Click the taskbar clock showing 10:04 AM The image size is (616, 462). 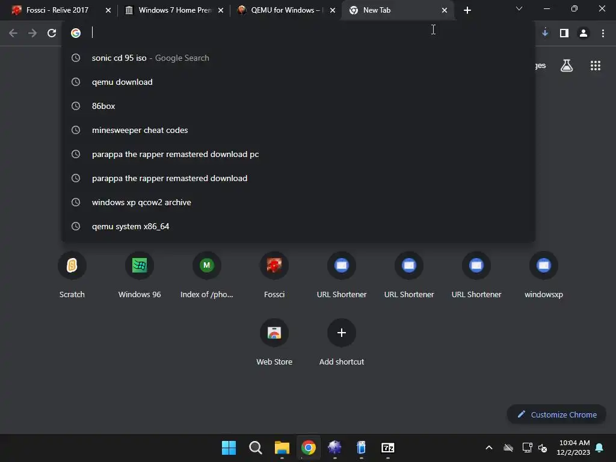pyautogui.click(x=573, y=448)
